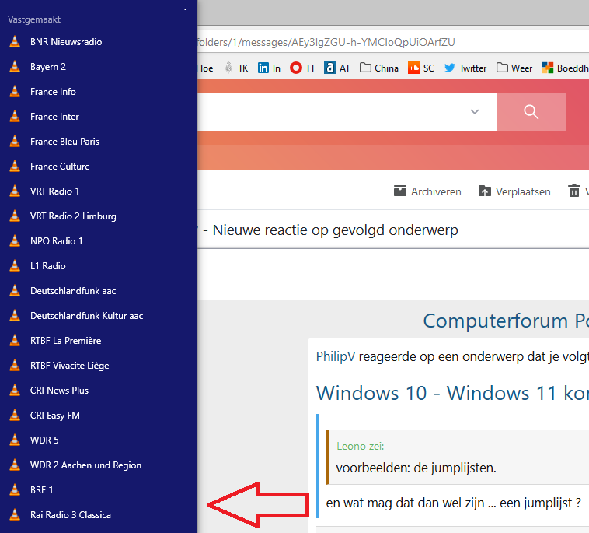Image resolution: width=589 pixels, height=533 pixels.
Task: Open Deutschlandfunk Kultur aac stream
Action: click(86, 316)
